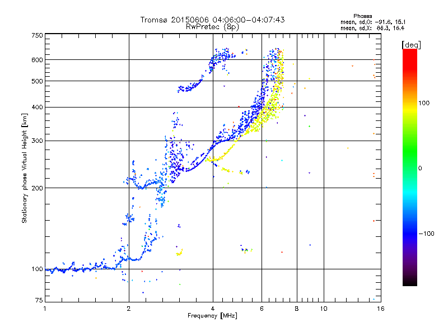The image size is (448, 336).
Task: Click the phase colorbar gradient
Action: click(410, 167)
